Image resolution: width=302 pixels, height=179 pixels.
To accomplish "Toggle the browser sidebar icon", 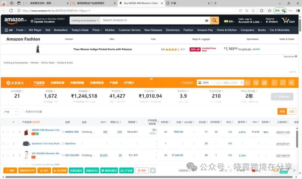I will pos(298,11).
